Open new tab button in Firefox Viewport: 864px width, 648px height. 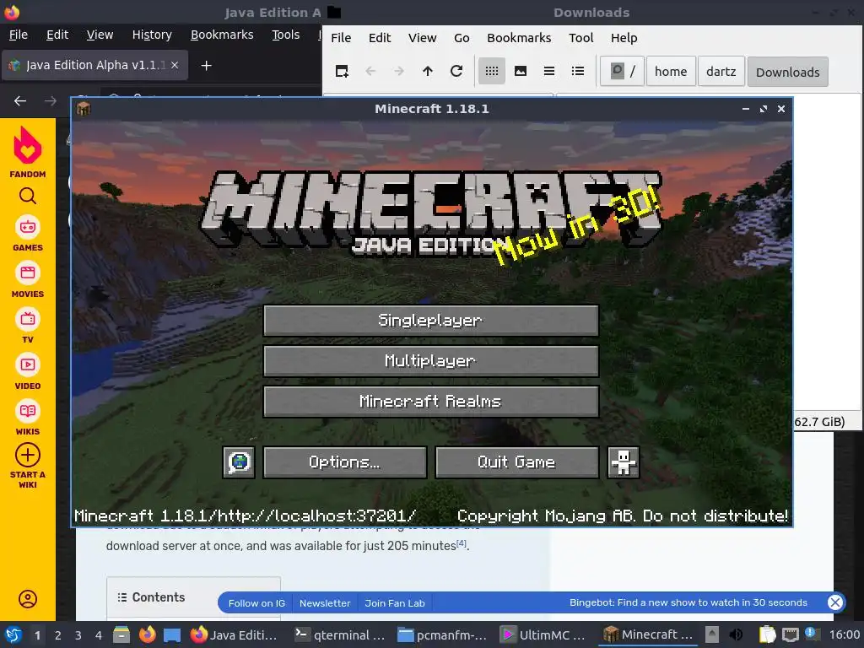pyautogui.click(x=206, y=66)
